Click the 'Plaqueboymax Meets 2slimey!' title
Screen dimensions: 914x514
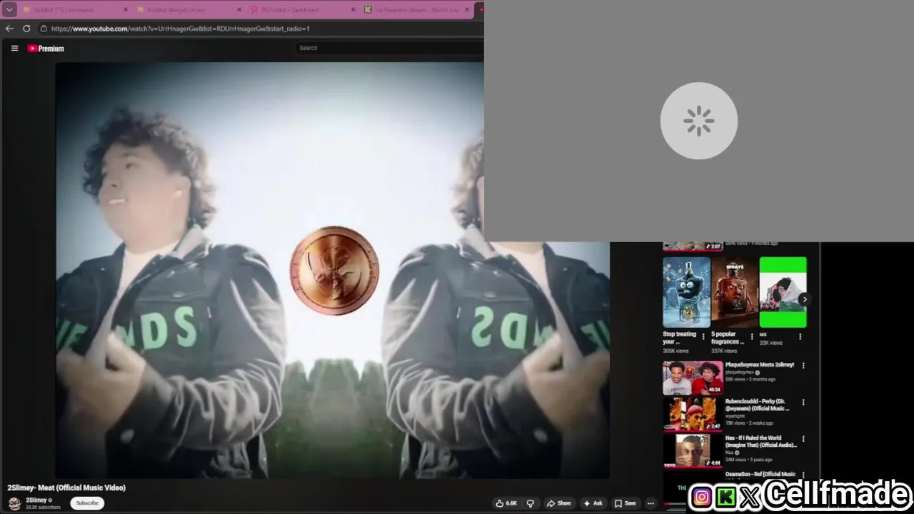[x=760, y=365]
